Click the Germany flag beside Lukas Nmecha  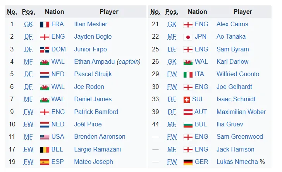[x=187, y=162]
